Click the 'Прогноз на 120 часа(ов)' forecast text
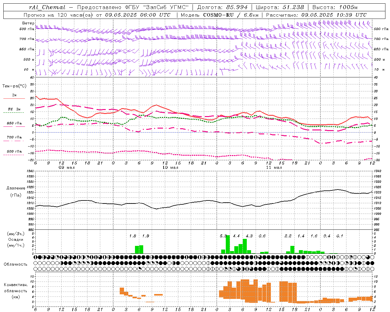 coord(58,15)
